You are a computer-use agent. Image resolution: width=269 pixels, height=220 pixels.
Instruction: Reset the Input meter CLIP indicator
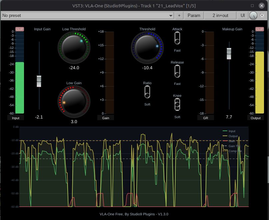[20, 29]
